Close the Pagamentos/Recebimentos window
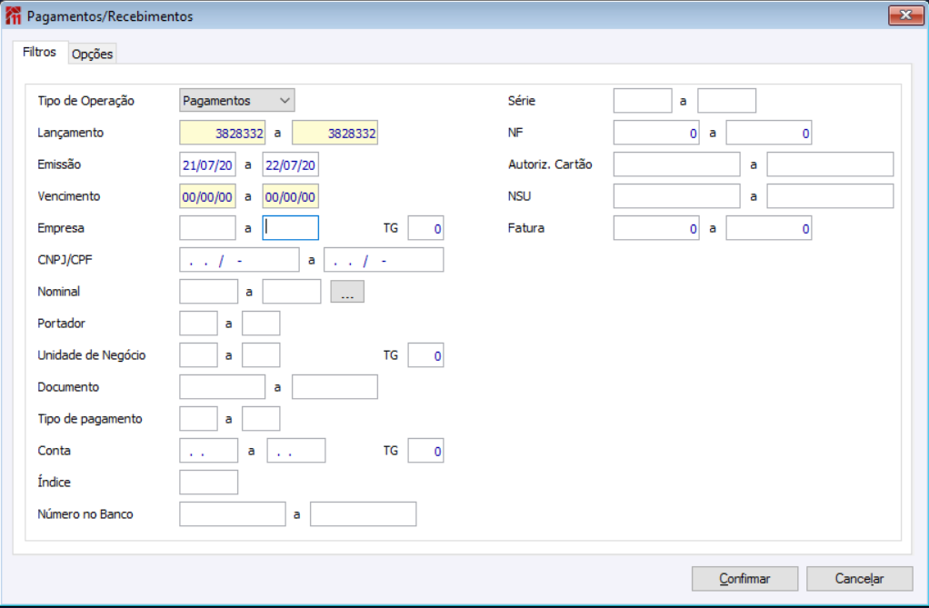The width and height of the screenshot is (929, 608). tap(905, 15)
